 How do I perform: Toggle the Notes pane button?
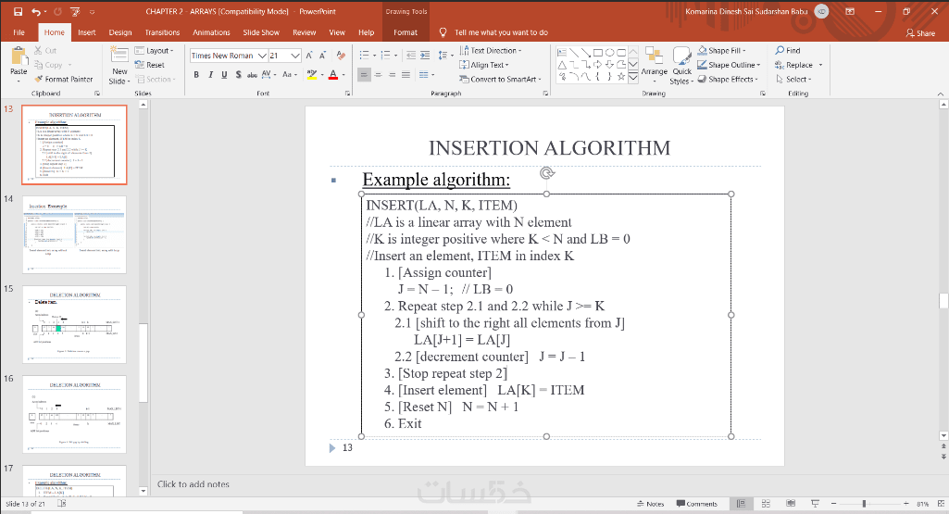pos(651,504)
